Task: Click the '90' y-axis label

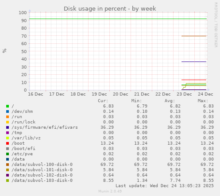Action: tap(24, 20)
